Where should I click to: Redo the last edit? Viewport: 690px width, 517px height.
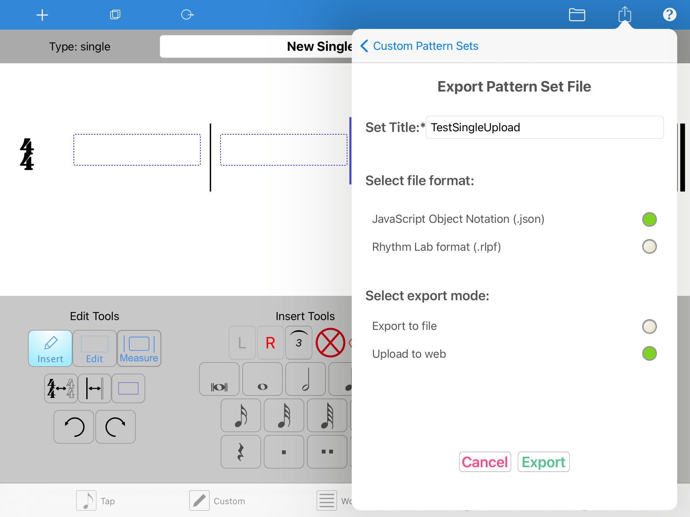pyautogui.click(x=115, y=427)
